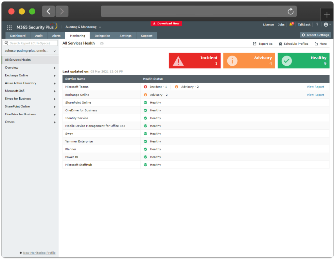This screenshot has width=335, height=259.
Task: Click Health Status column header
Action: (153, 79)
